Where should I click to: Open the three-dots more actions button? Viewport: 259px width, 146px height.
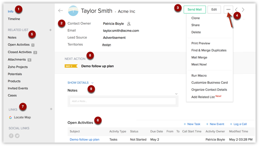point(228,10)
